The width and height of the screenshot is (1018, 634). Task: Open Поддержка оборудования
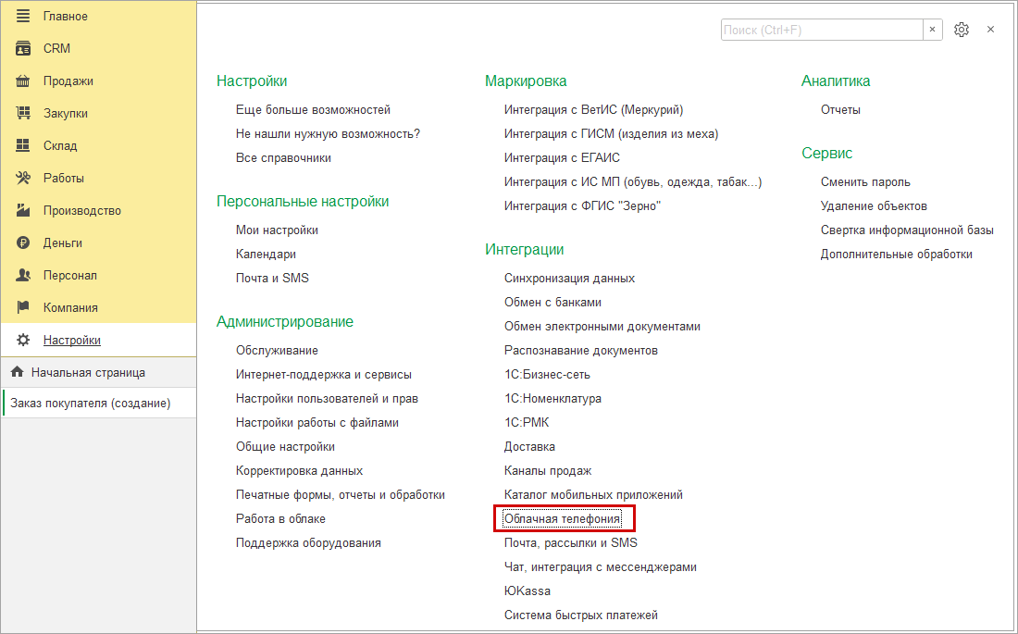(x=308, y=542)
